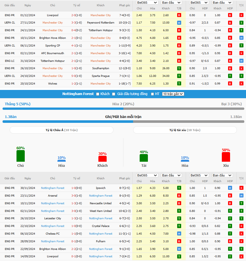Click the Bại 3 (30%) label
Image resolution: width=246 pixels, height=261 pixels.
tap(231, 104)
